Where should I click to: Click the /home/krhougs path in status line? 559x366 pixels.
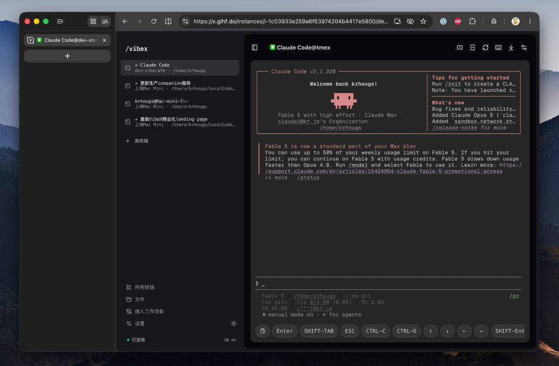314,296
